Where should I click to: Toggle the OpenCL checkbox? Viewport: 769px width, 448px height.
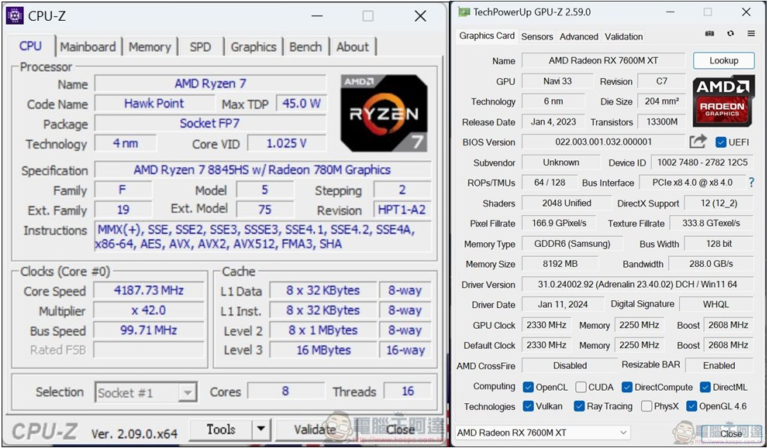[528, 388]
